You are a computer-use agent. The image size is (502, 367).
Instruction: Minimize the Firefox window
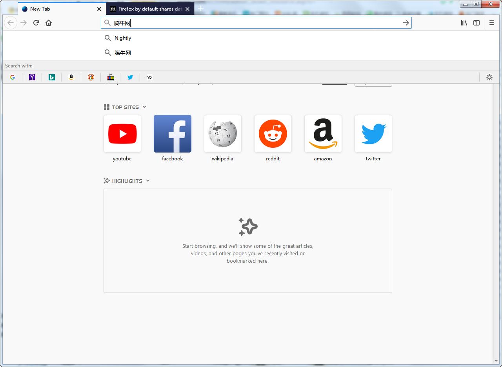(465, 4)
